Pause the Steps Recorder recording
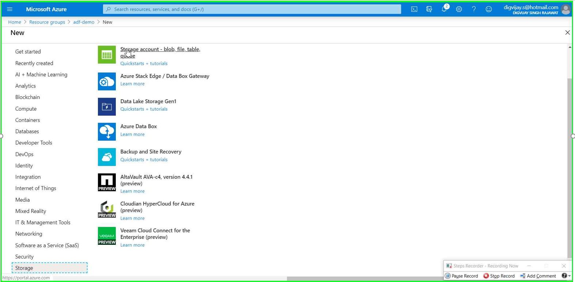The height and width of the screenshot is (282, 575). 461,276
